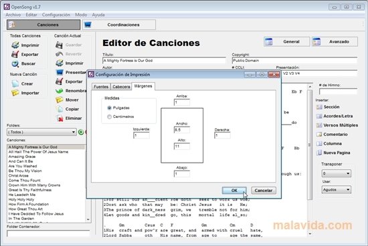Select song In The Garden

coord(21,219)
